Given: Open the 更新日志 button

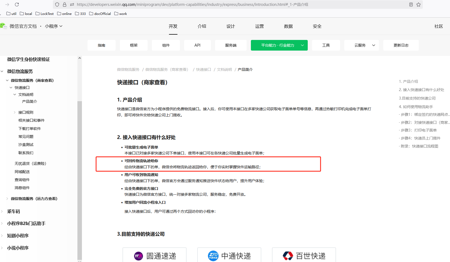Looking at the screenshot, I should 401,45.
